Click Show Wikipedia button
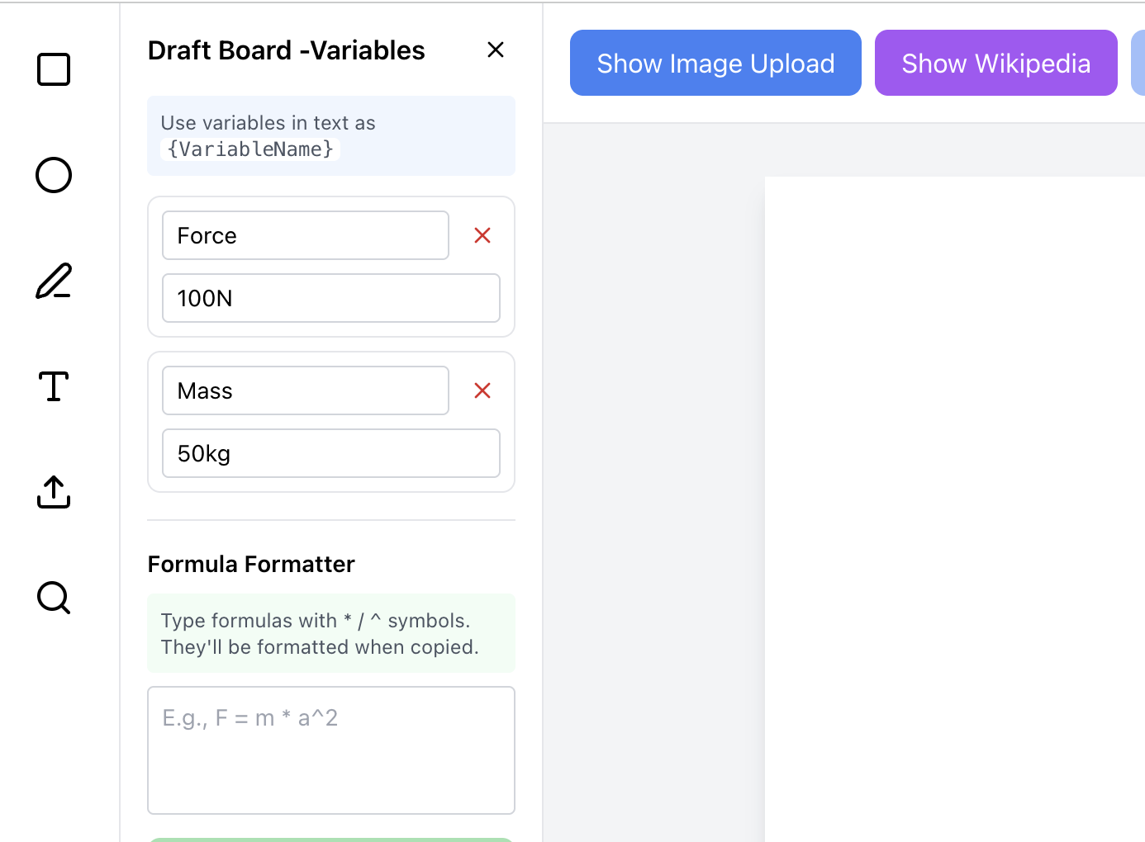Screen dimensions: 1145x842 pyautogui.click(x=995, y=64)
